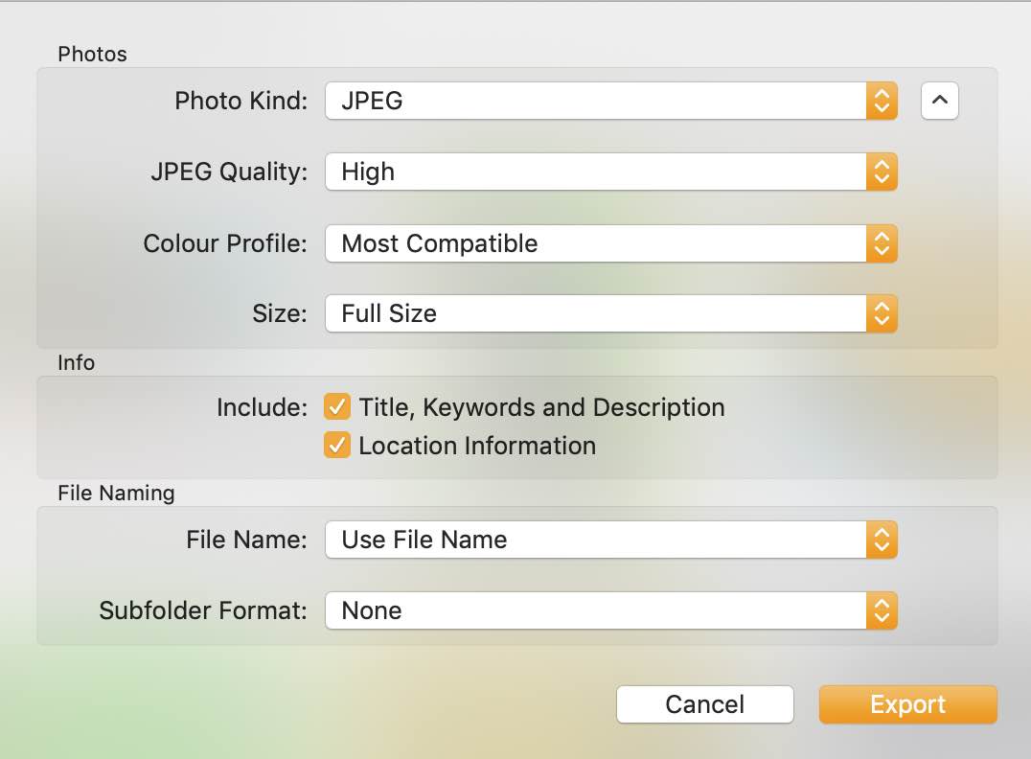Click the Photo Kind orange arrow stepper

[882, 101]
